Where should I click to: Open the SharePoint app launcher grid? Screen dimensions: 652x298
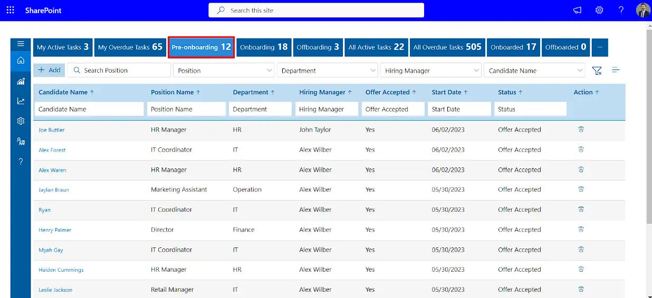(x=11, y=10)
